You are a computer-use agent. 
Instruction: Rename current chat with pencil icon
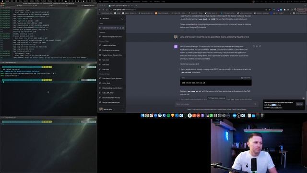[x=118, y=28]
